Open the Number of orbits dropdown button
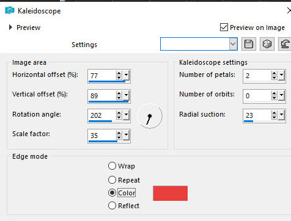The image size is (291, 221). tap(282, 95)
